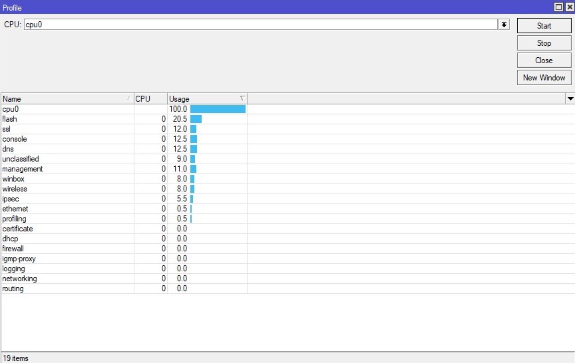The width and height of the screenshot is (575, 363).
Task: Click the 5.5 usage value for ipsec
Action: (x=182, y=199)
